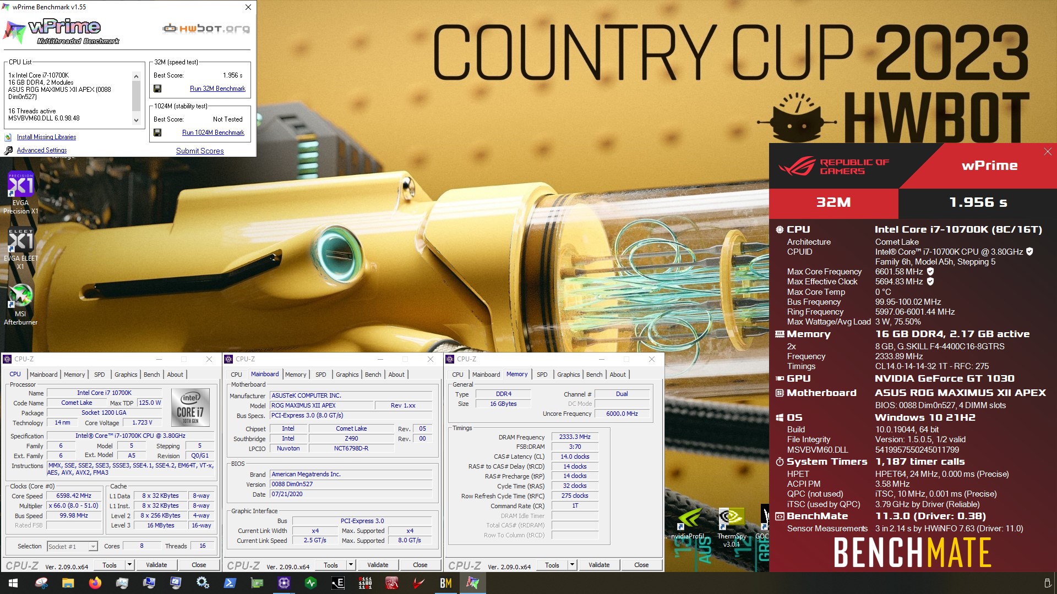Open the BM BenchMate taskbar icon
Viewport: 1057px width, 594px height.
pos(445,583)
